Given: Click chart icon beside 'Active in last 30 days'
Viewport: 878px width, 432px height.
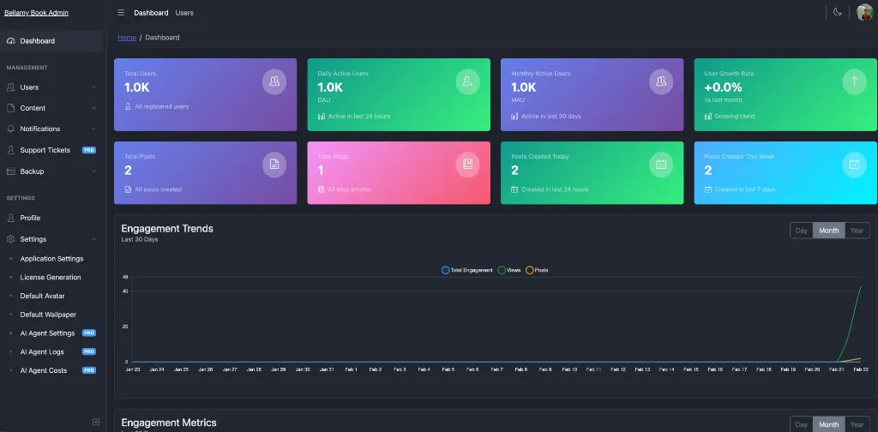Looking at the screenshot, I should 514,117.
